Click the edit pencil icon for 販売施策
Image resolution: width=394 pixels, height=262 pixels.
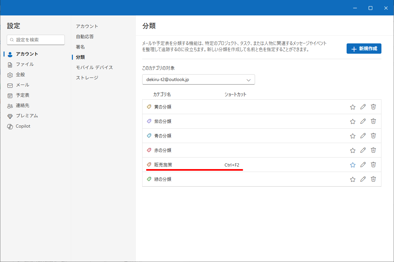(363, 164)
